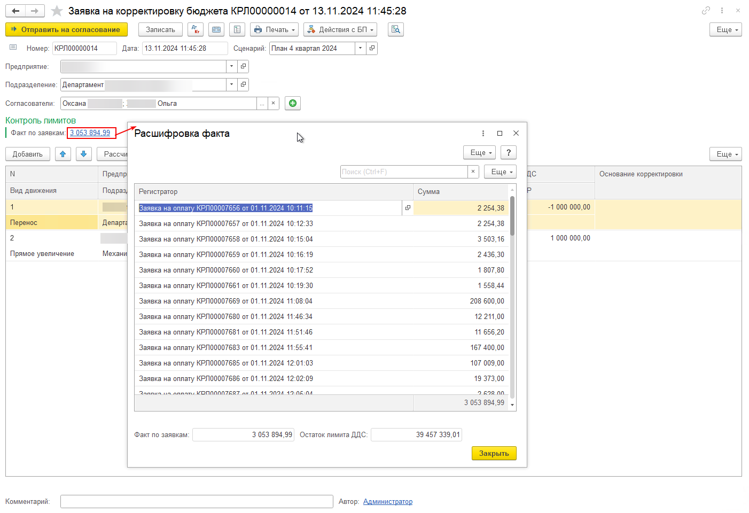Click the -1 000 000,00 amount cell
This screenshot has height=513, width=749.
[x=561, y=207]
